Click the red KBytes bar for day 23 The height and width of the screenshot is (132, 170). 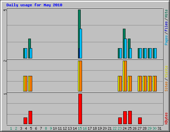coord(120,121)
